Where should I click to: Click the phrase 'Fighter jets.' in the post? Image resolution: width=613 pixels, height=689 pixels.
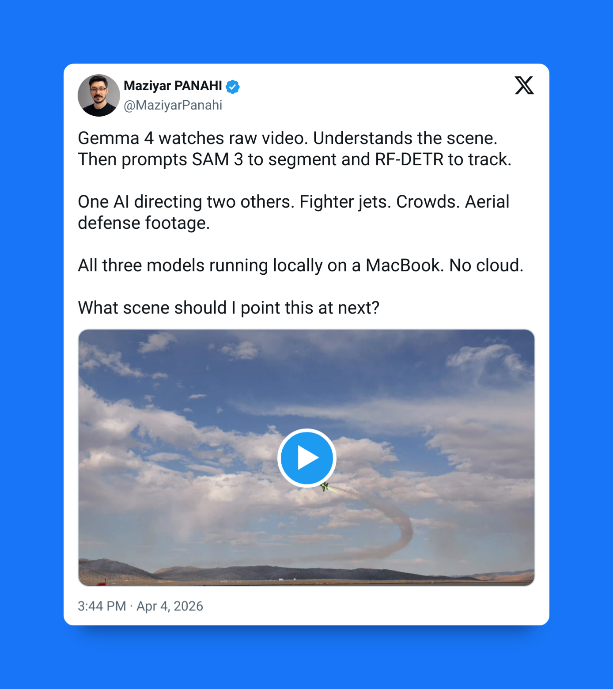[x=345, y=202]
